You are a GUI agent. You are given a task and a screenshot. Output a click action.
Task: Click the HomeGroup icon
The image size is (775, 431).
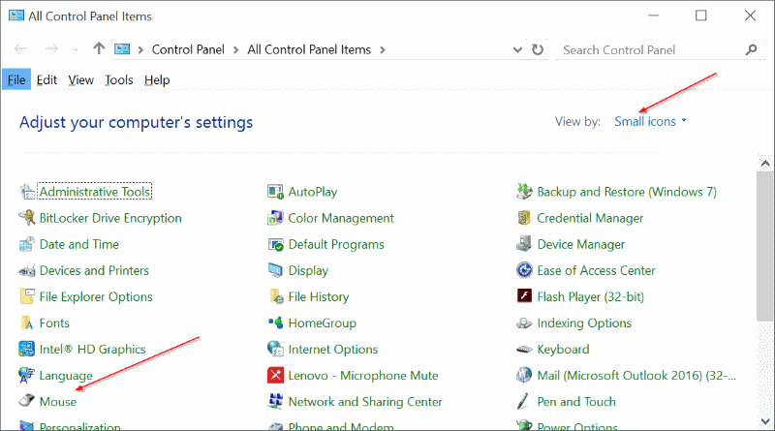coord(275,323)
